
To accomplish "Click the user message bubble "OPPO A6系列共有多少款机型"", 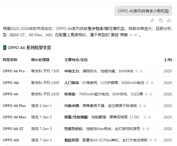I will 143,11.
